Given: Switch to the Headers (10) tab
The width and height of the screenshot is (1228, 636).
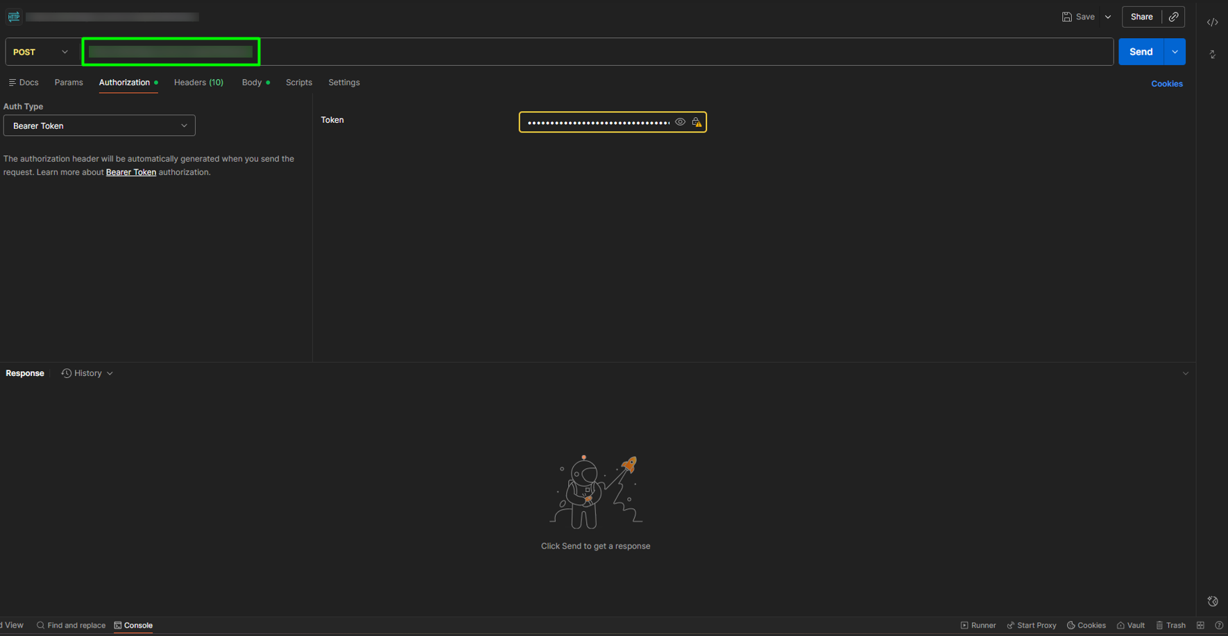Looking at the screenshot, I should 198,83.
